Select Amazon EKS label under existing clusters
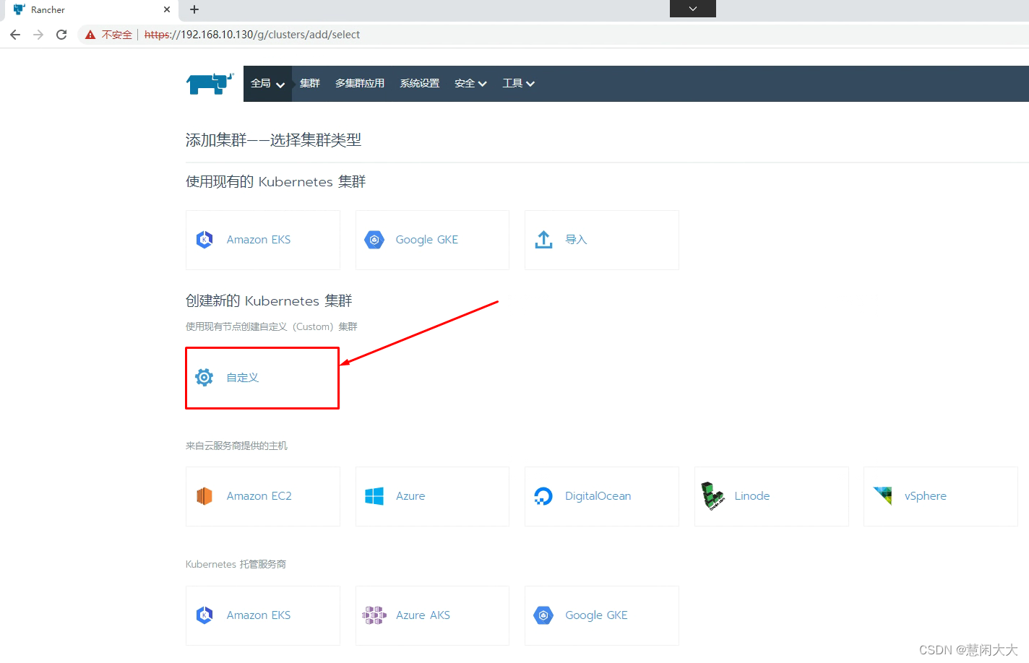Screen dimensions: 1029x663 [259, 240]
